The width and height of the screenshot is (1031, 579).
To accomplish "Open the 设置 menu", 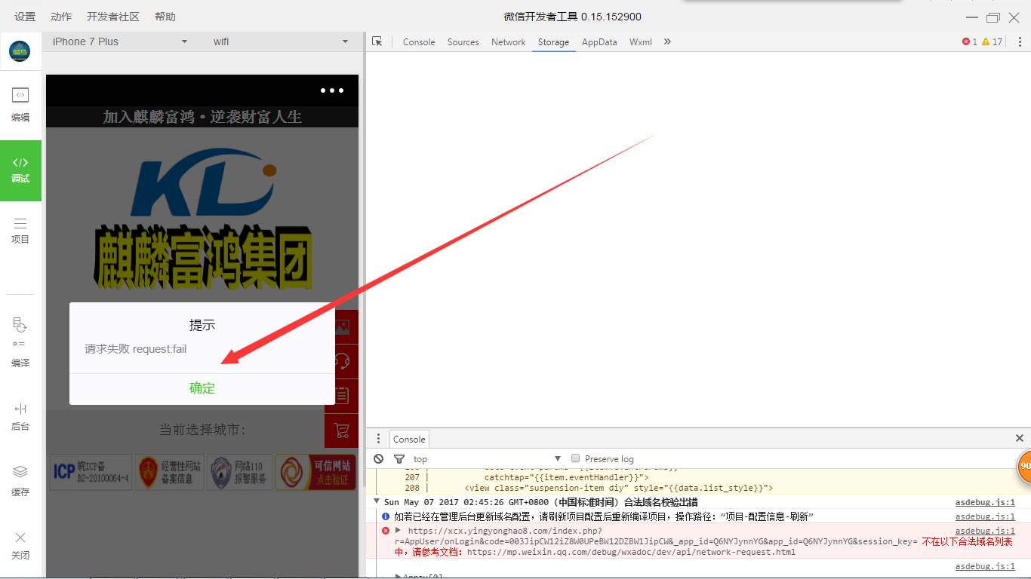I will 25,17.
